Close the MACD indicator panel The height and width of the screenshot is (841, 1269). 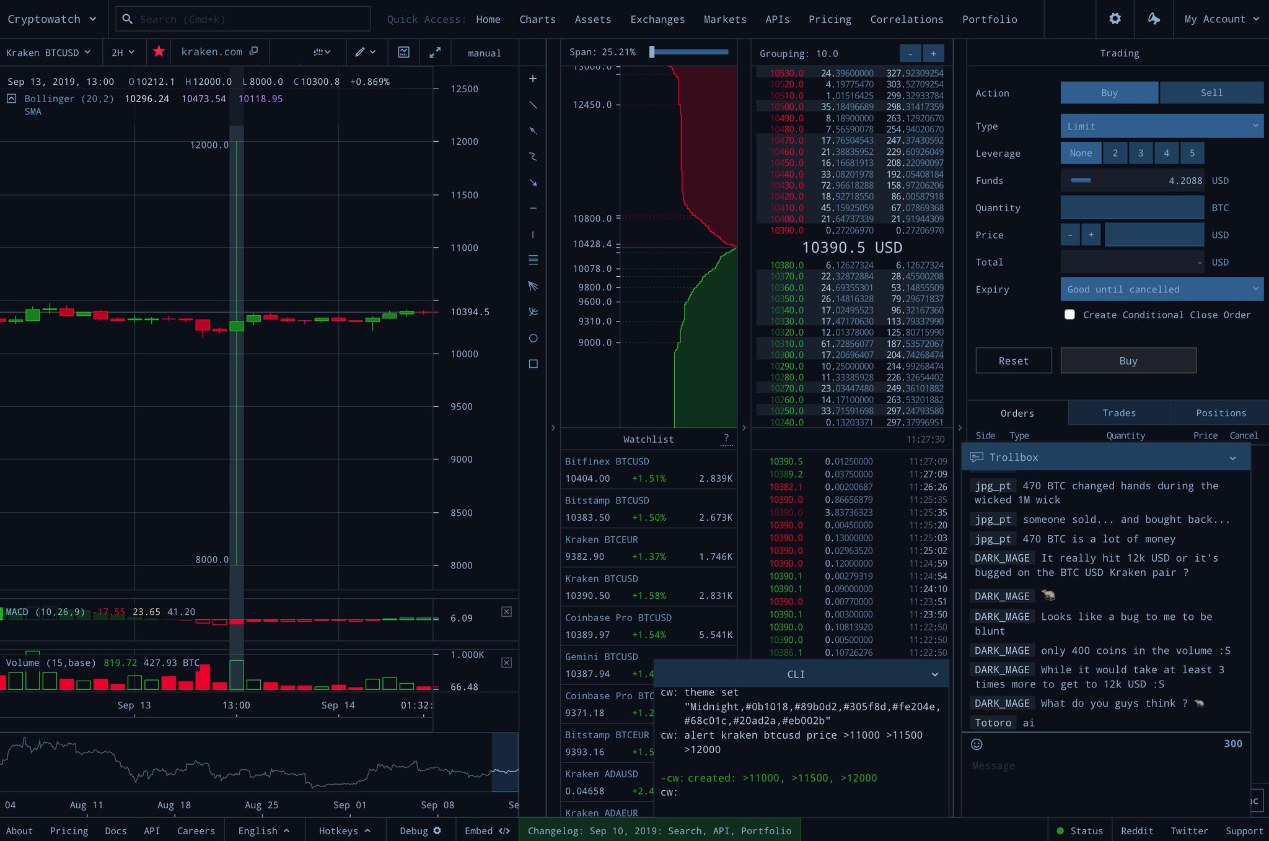506,612
